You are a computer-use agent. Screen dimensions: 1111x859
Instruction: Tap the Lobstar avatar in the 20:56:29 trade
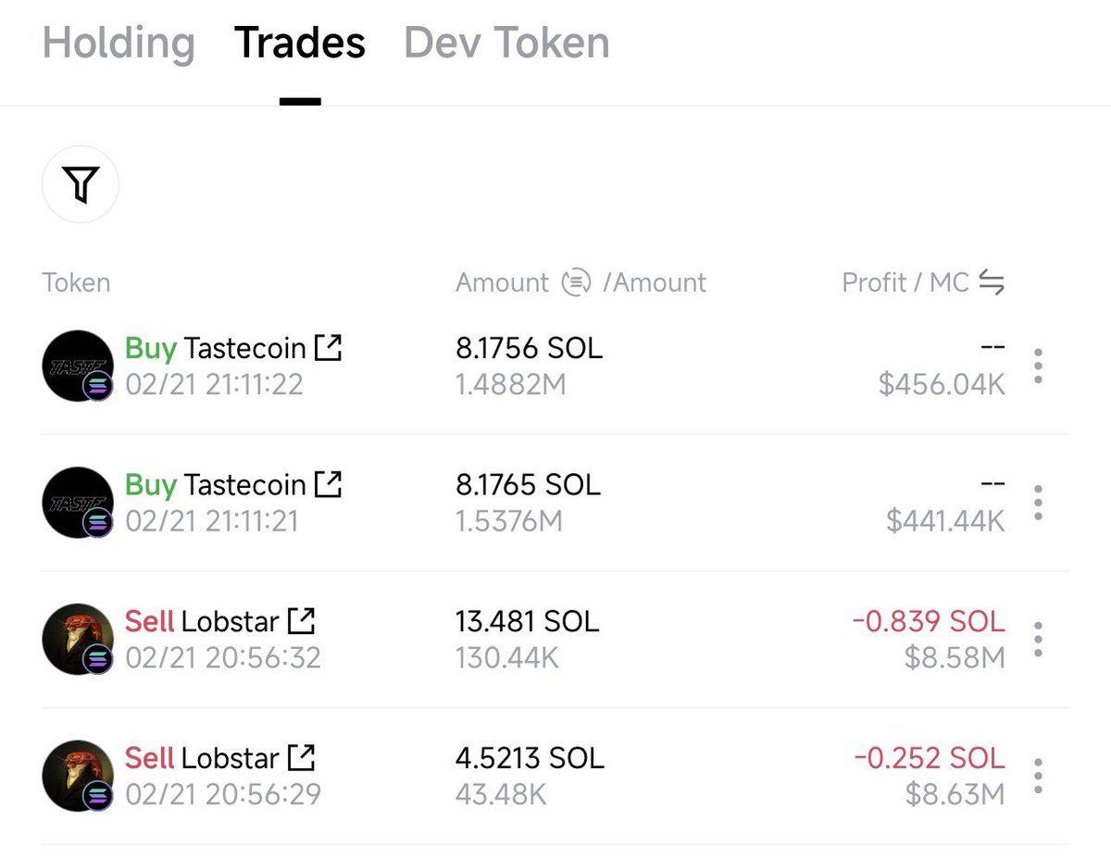point(78,776)
